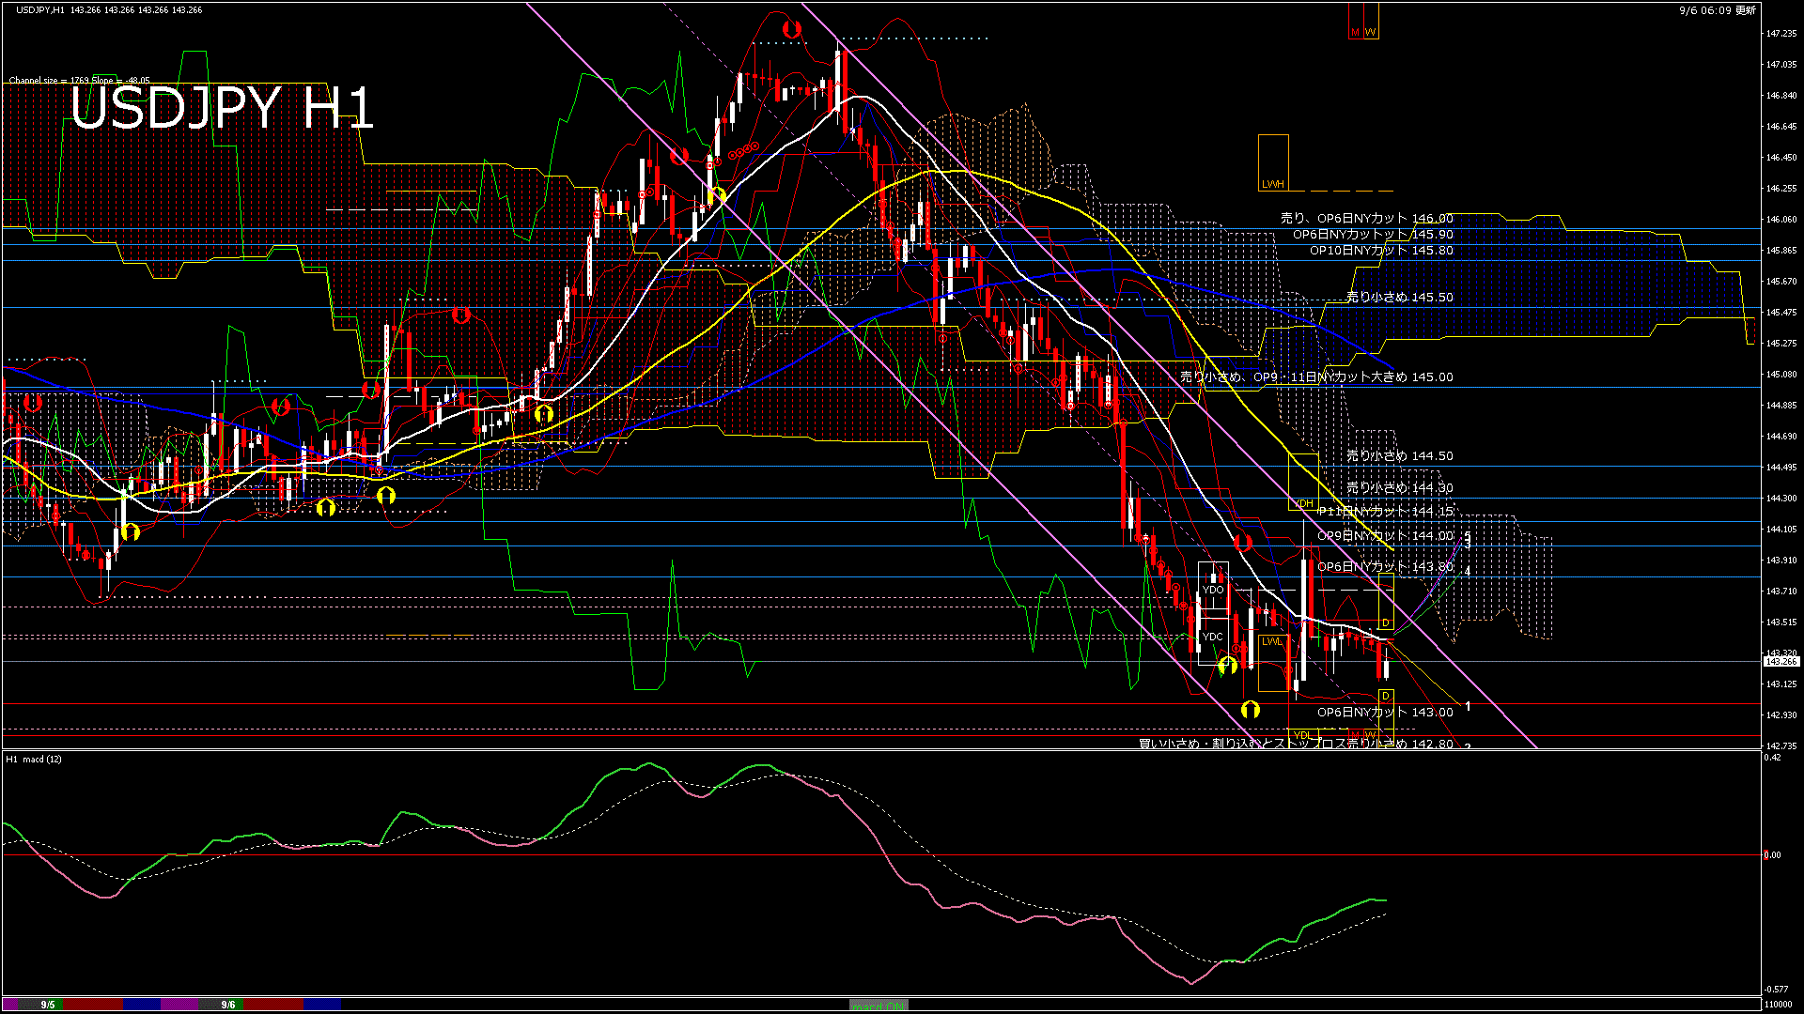Click the OP6日NYカット 143.00 label

[x=1384, y=713]
